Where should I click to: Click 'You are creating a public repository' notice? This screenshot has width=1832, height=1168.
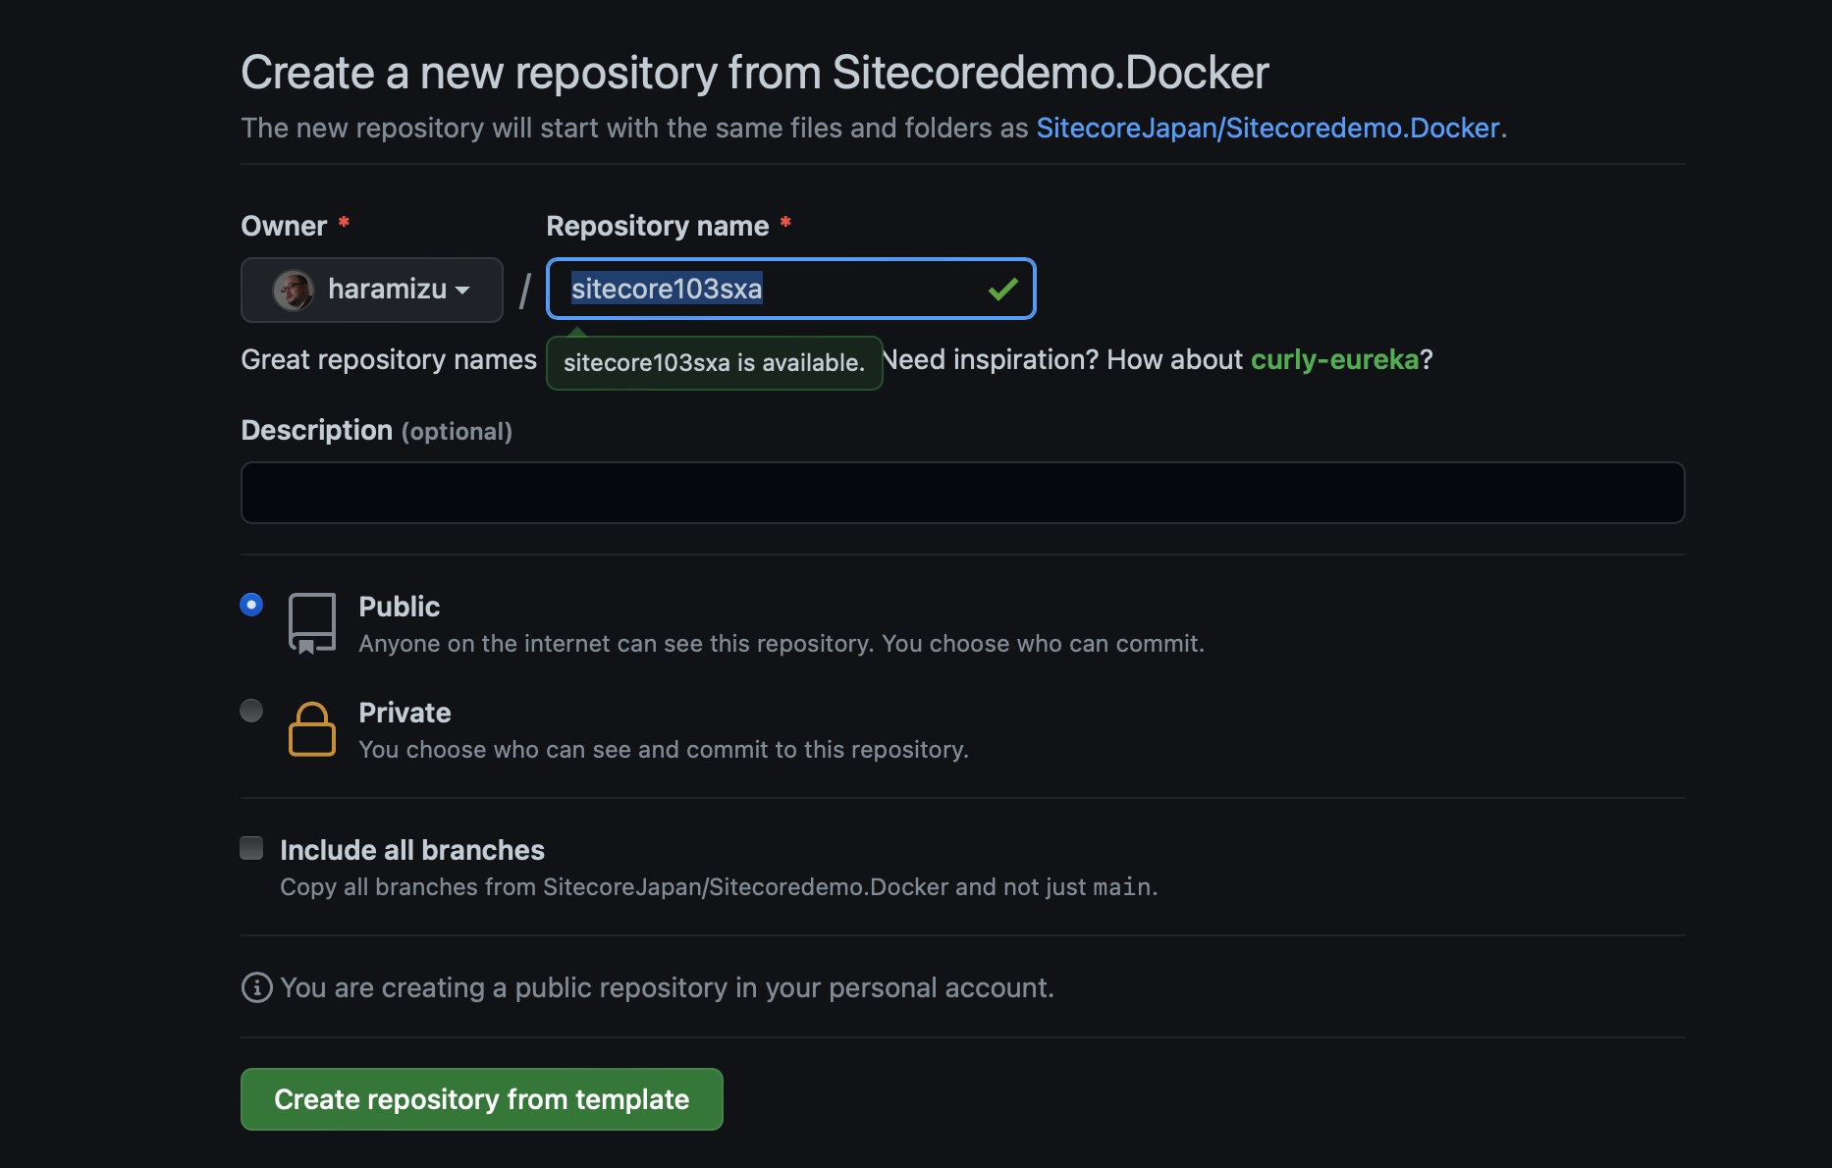pos(667,987)
